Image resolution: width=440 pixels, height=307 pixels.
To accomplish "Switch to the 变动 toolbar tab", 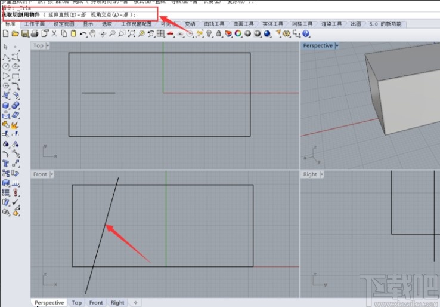I will click(x=190, y=24).
